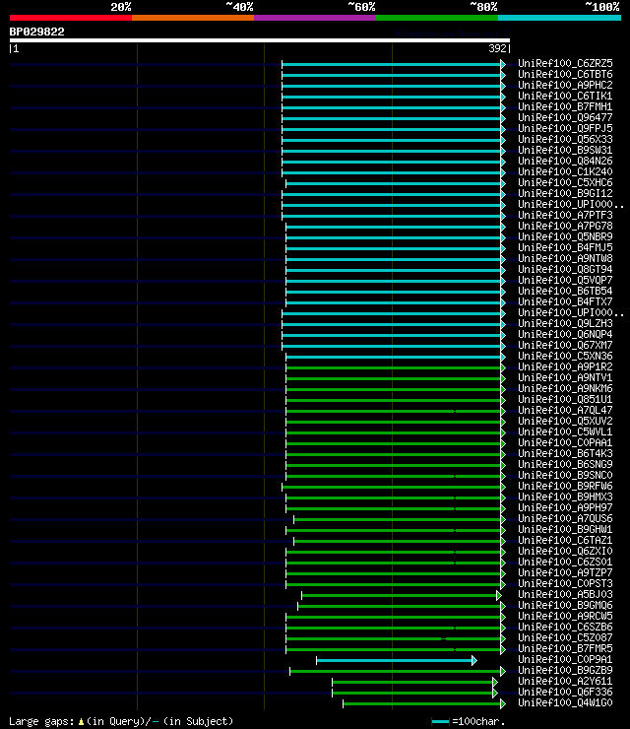Click the purple ~60% identity legend segment
The height and width of the screenshot is (729, 630).
point(315,18)
